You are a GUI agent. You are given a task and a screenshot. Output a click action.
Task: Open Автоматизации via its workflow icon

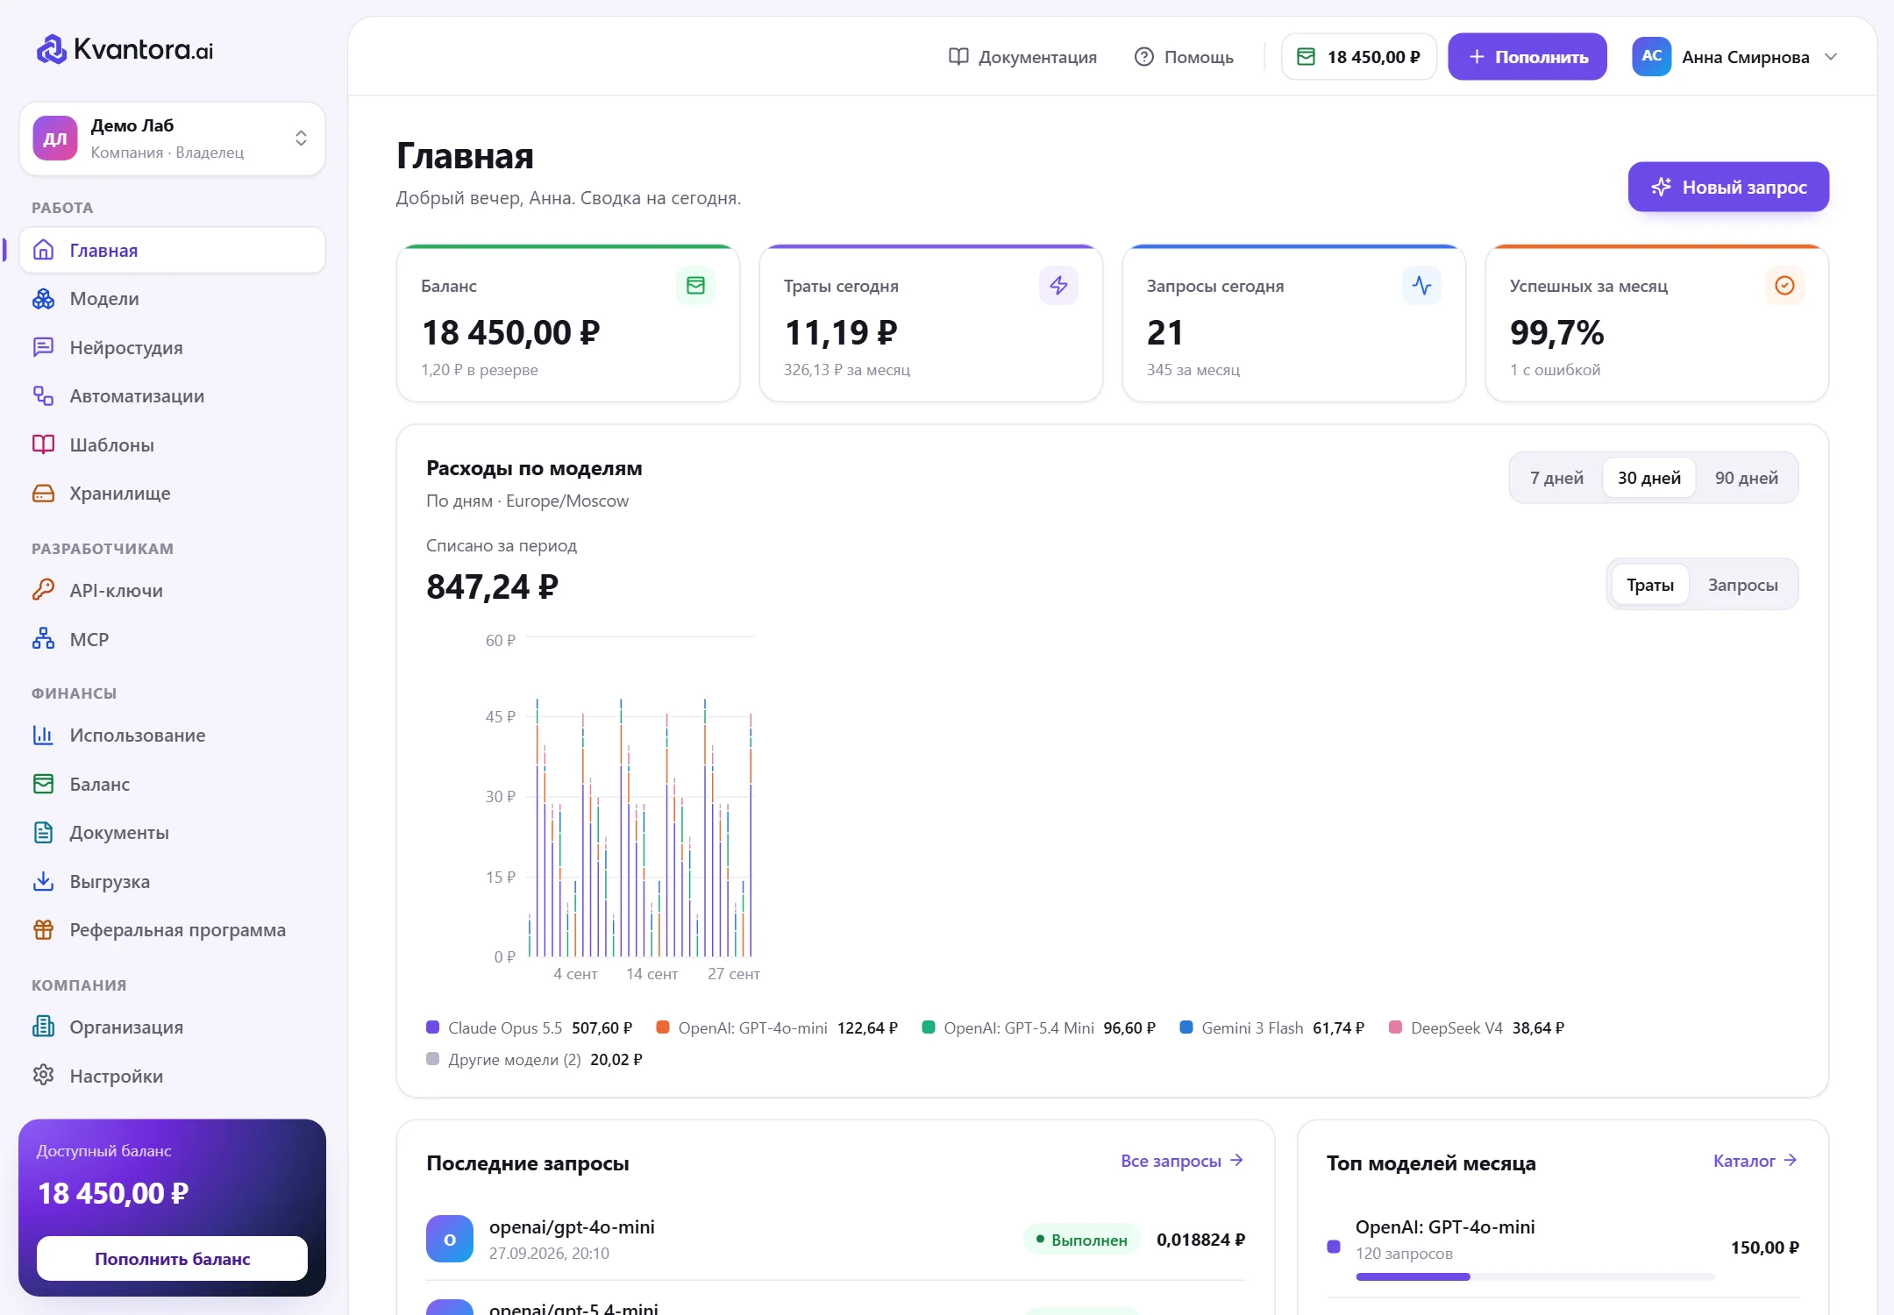pyautogui.click(x=43, y=396)
